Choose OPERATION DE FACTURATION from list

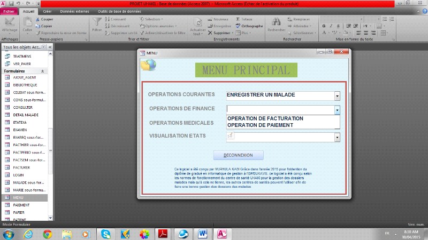(265, 118)
